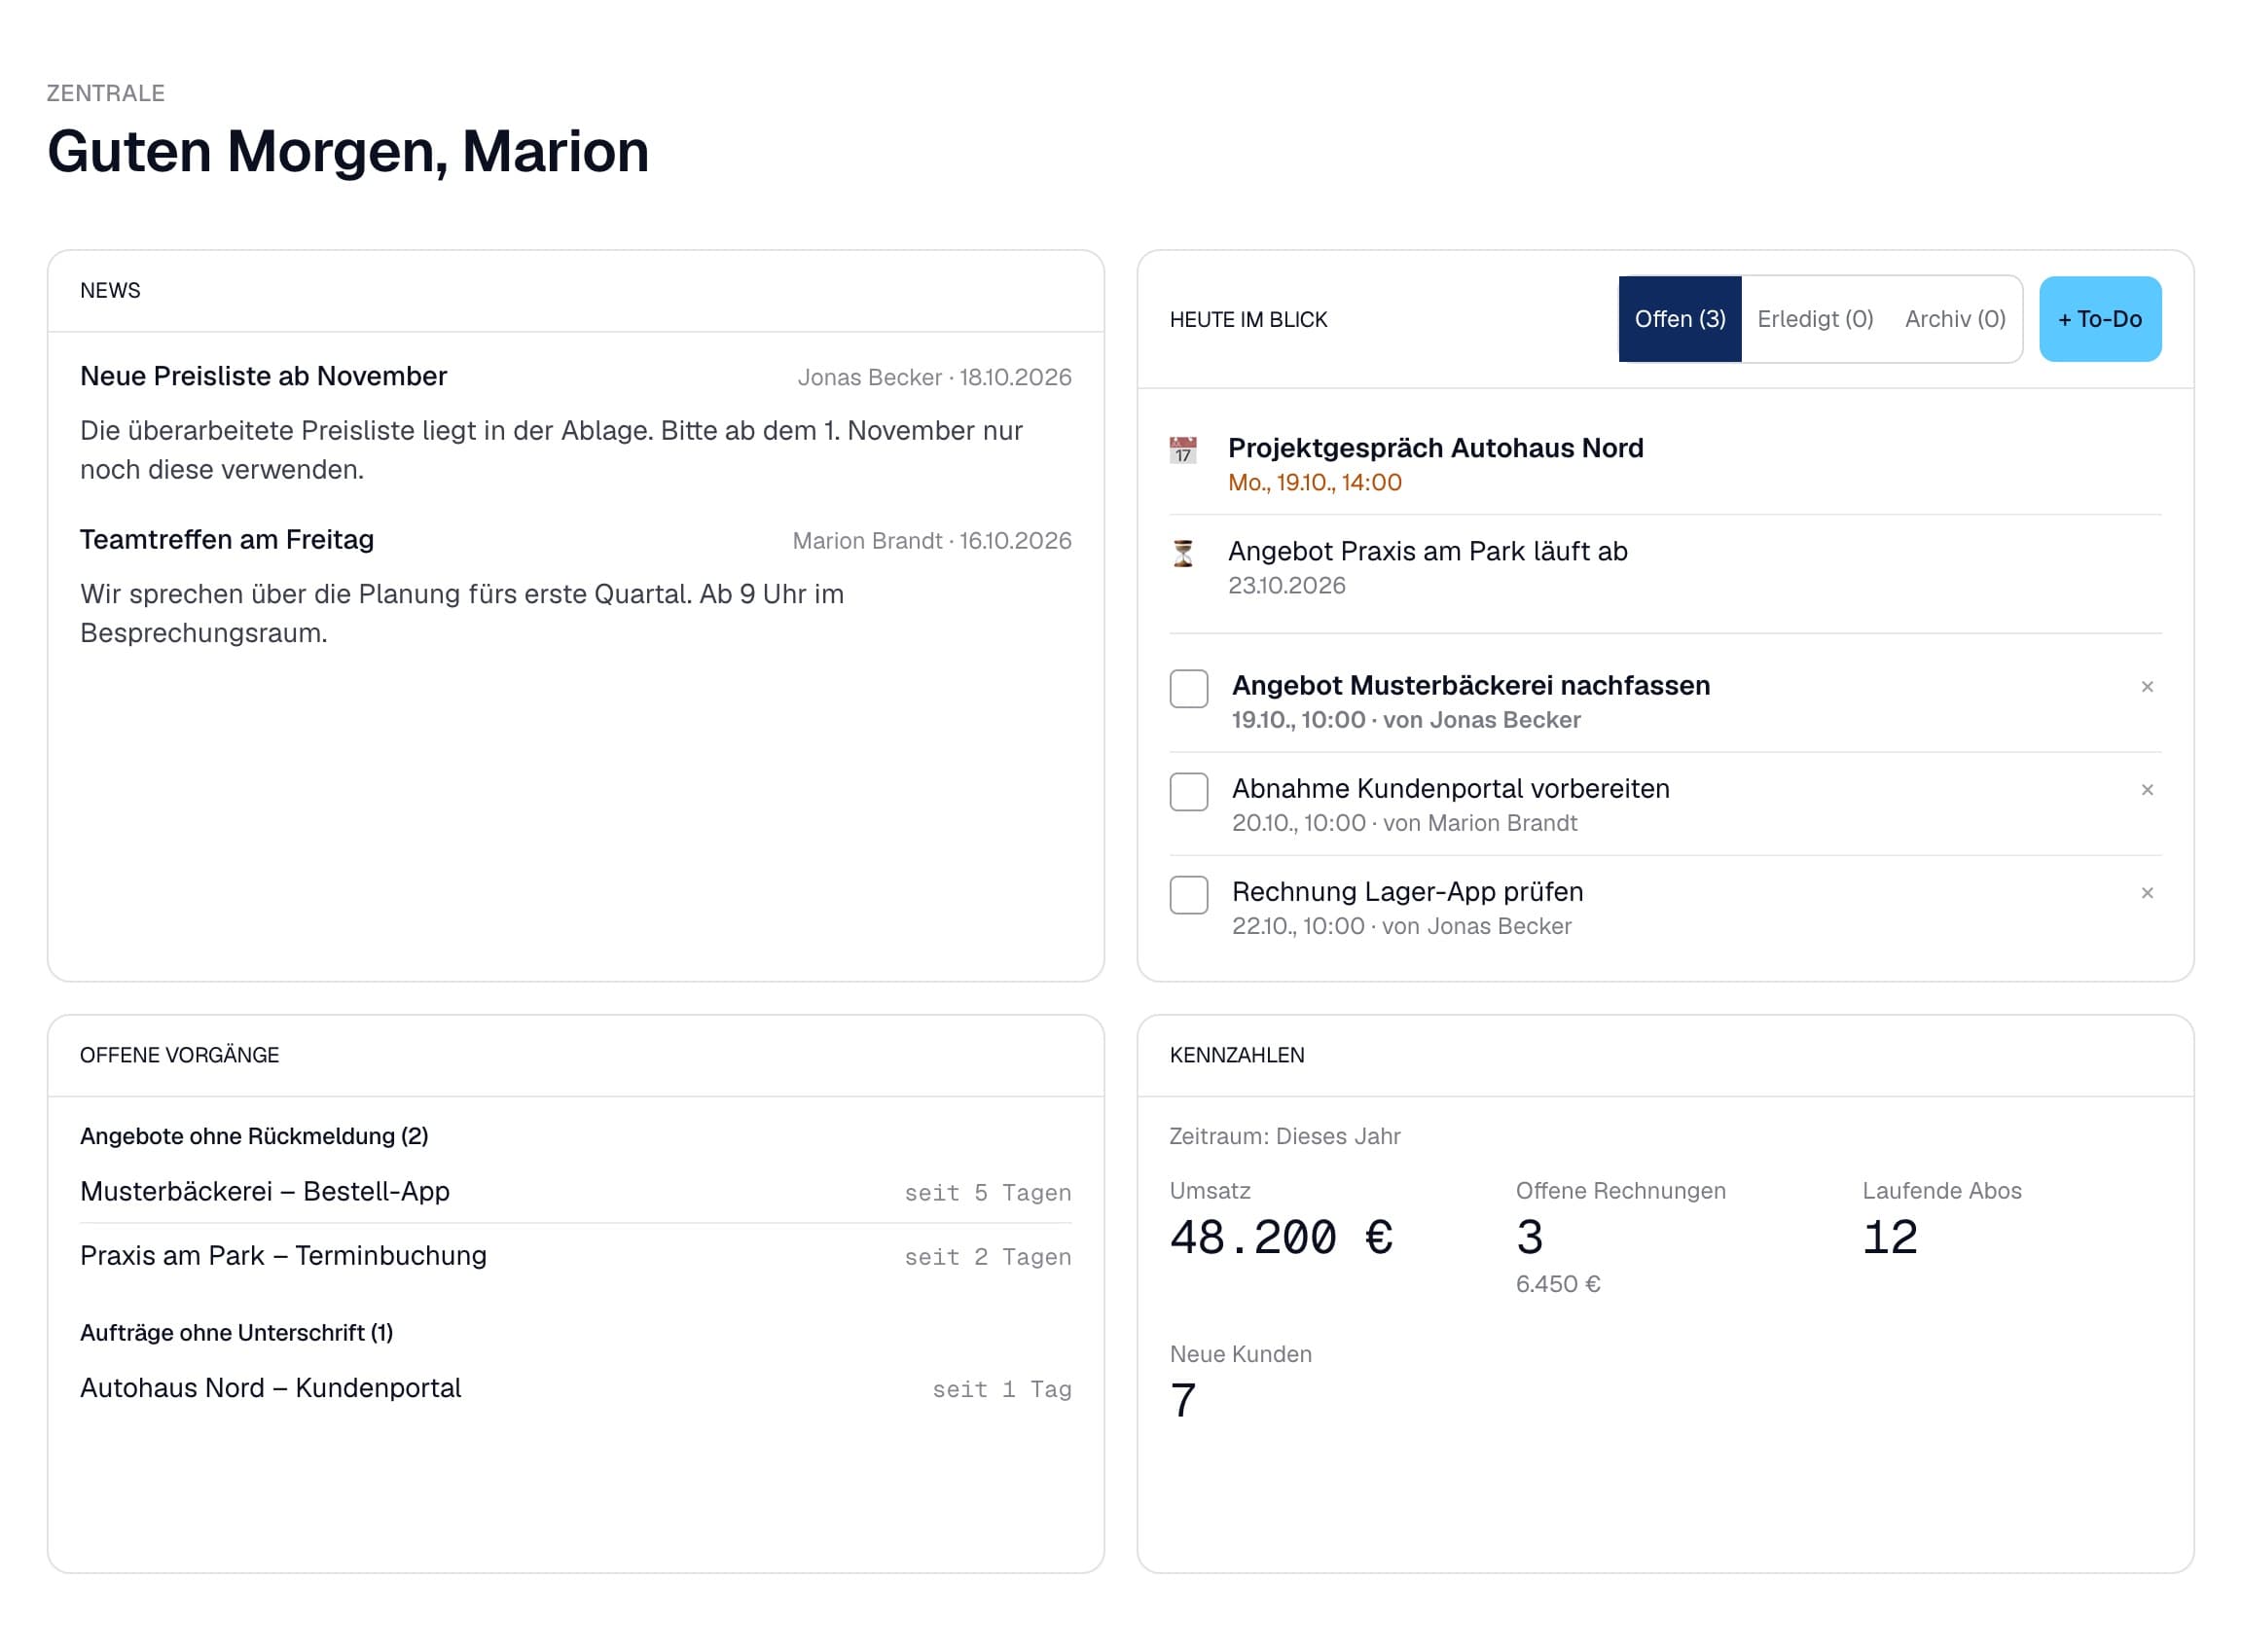Open Autohaus Nord – Kundenportal order
Image resolution: width=2242 pixels, height=1652 pixels.
coord(575,1387)
